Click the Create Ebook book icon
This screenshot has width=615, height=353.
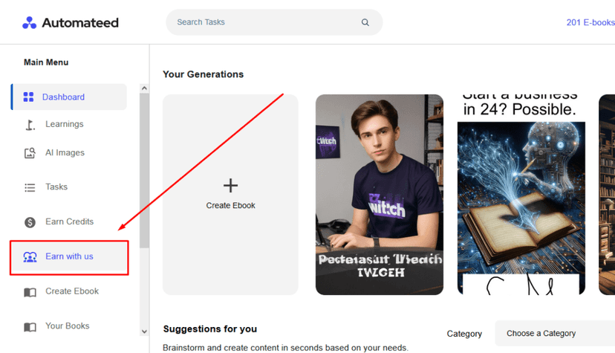click(x=30, y=292)
